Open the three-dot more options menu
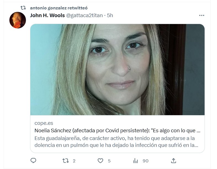 202,15
